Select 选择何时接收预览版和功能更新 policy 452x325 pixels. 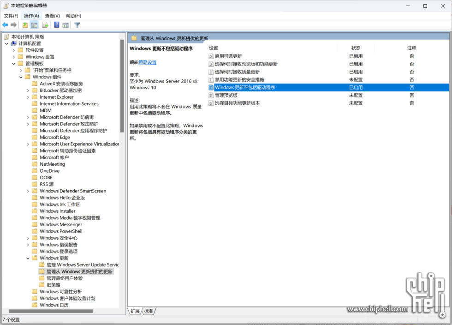click(x=328, y=64)
